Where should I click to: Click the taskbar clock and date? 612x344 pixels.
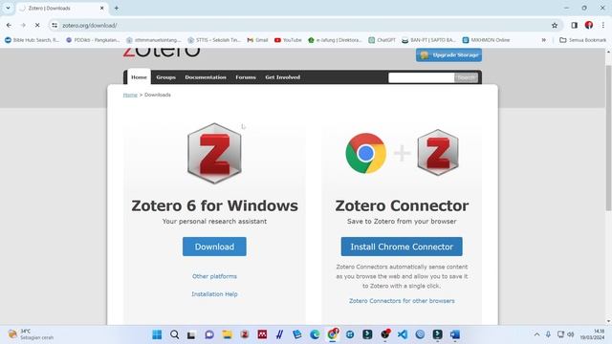pyautogui.click(x=593, y=334)
